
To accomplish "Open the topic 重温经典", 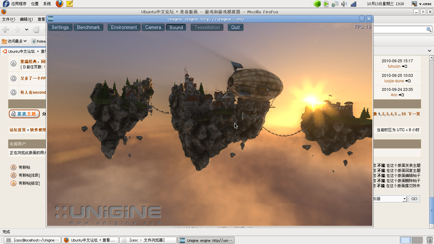I will click(x=33, y=61).
